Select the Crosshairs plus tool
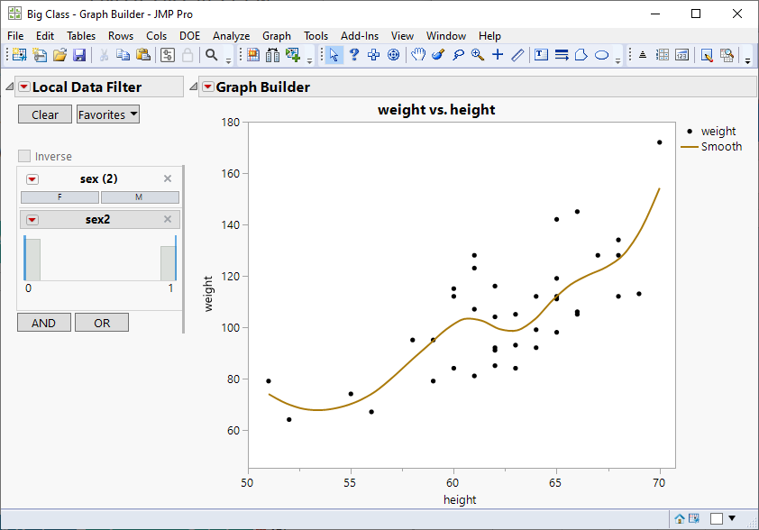 click(498, 55)
